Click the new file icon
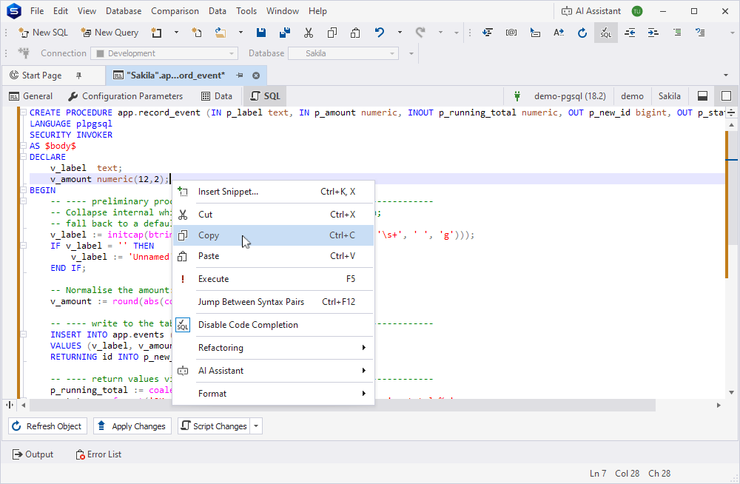740x484 pixels. coord(197,33)
